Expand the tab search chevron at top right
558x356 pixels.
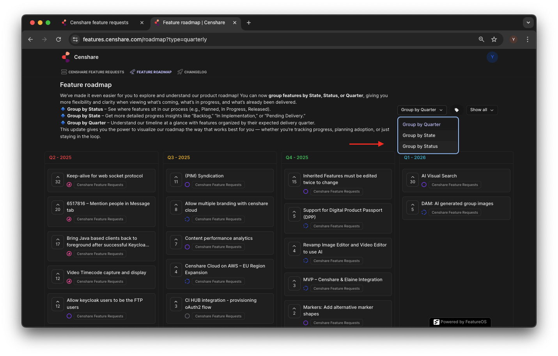pos(528,22)
